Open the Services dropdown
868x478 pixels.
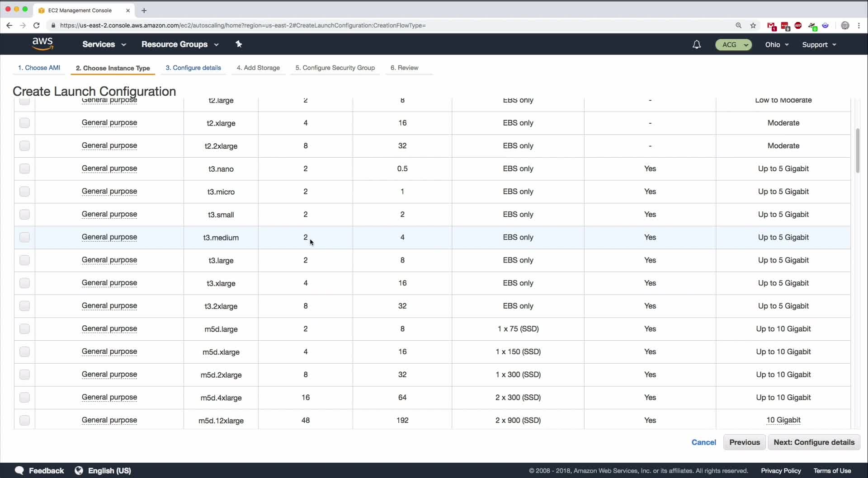coord(104,44)
